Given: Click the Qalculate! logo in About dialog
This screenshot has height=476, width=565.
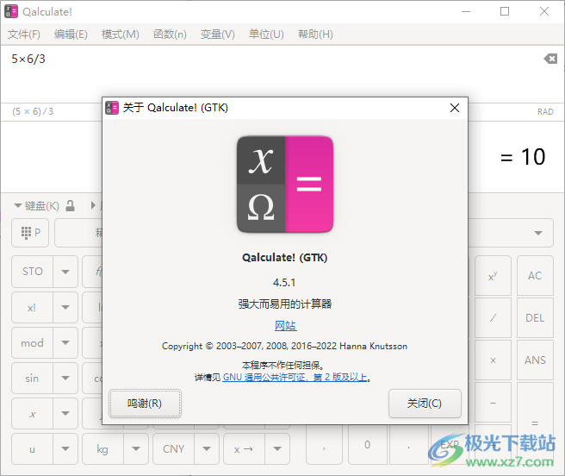Looking at the screenshot, I should coord(285,184).
